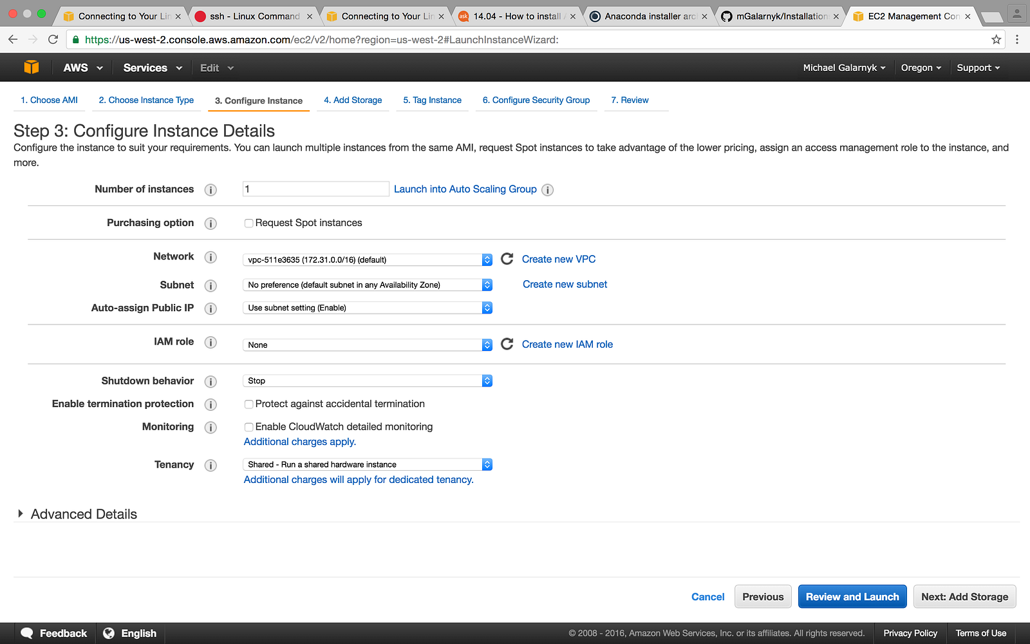Open the Shutdown behavior dropdown

click(x=368, y=381)
